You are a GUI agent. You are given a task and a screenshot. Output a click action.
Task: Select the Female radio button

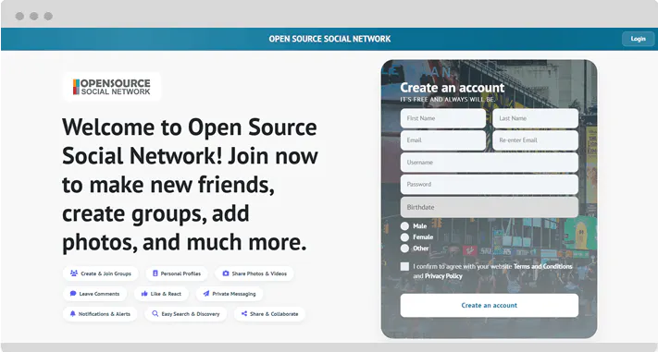click(x=404, y=237)
